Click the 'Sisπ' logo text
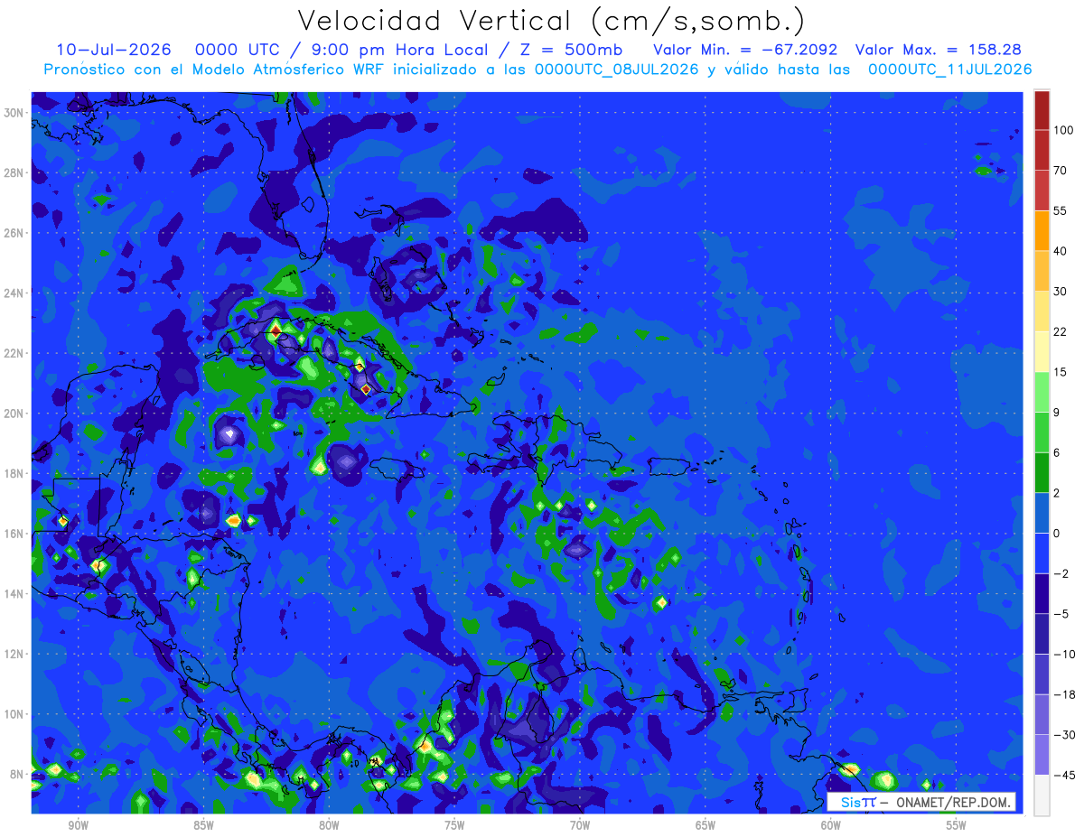1084x837 pixels. (858, 802)
